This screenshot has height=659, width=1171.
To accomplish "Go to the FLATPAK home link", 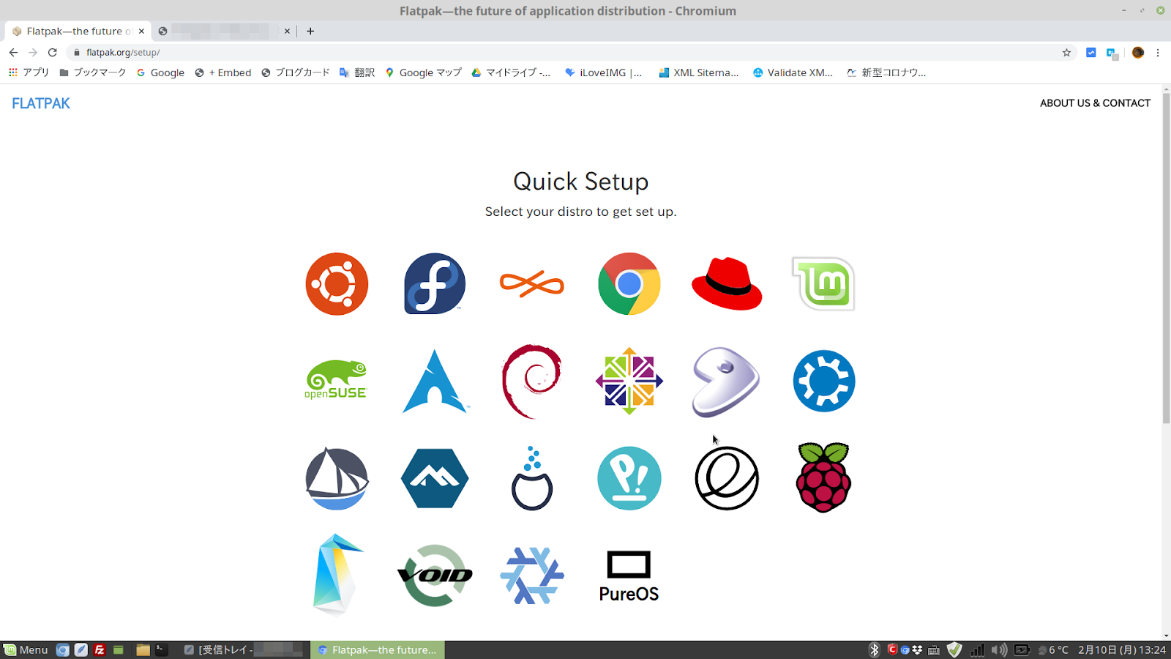I will [41, 103].
